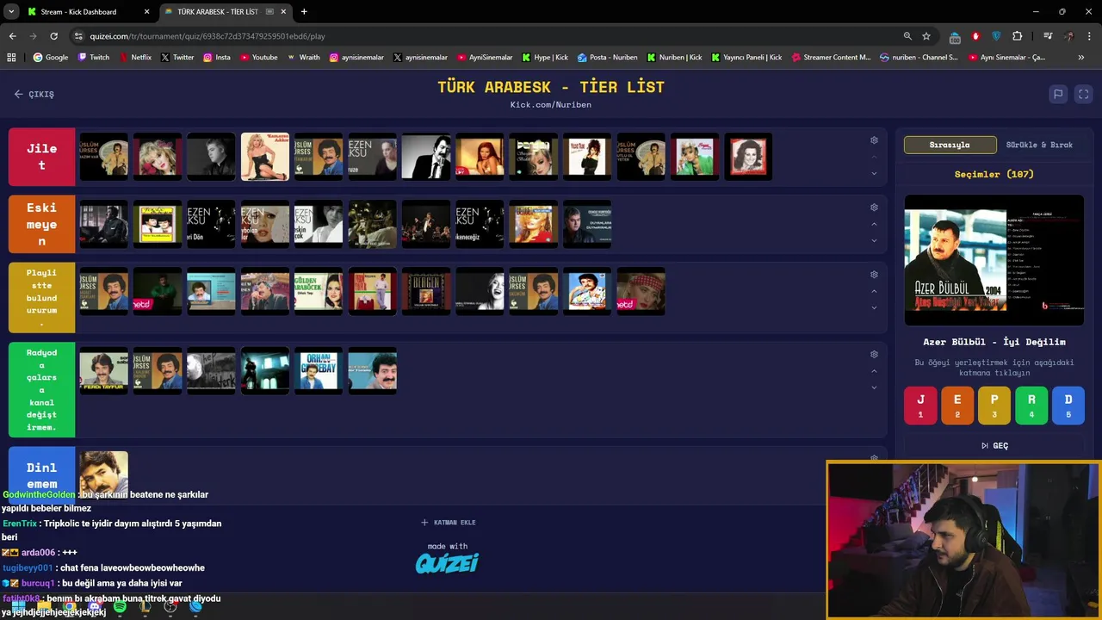
Task: Move the Playlistte tier down
Action: [x=874, y=307]
